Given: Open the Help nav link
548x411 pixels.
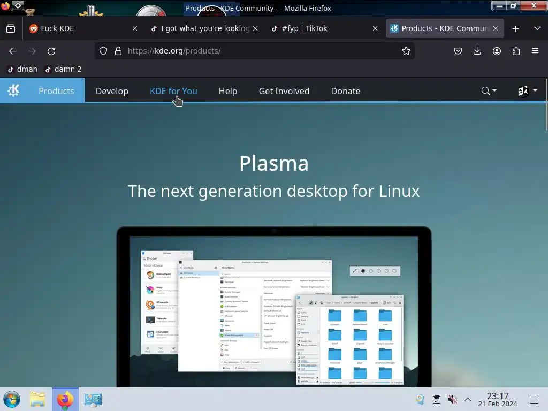Looking at the screenshot, I should (228, 91).
